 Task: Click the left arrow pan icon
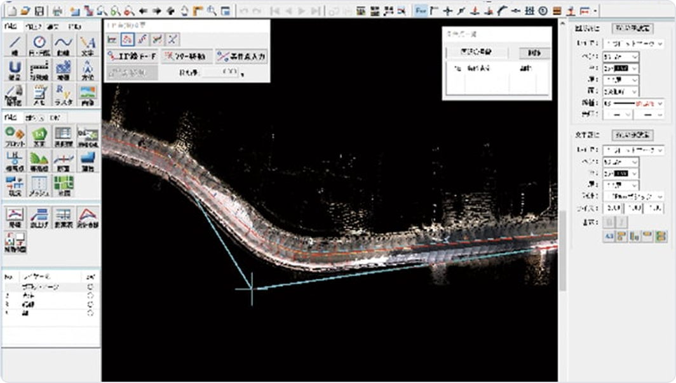point(143,11)
